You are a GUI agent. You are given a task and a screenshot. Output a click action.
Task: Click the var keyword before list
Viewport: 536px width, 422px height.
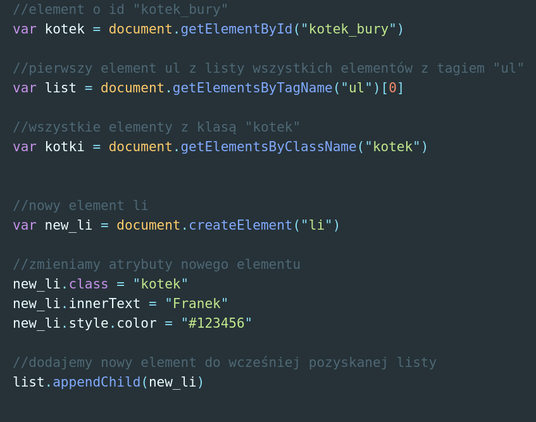click(x=25, y=88)
